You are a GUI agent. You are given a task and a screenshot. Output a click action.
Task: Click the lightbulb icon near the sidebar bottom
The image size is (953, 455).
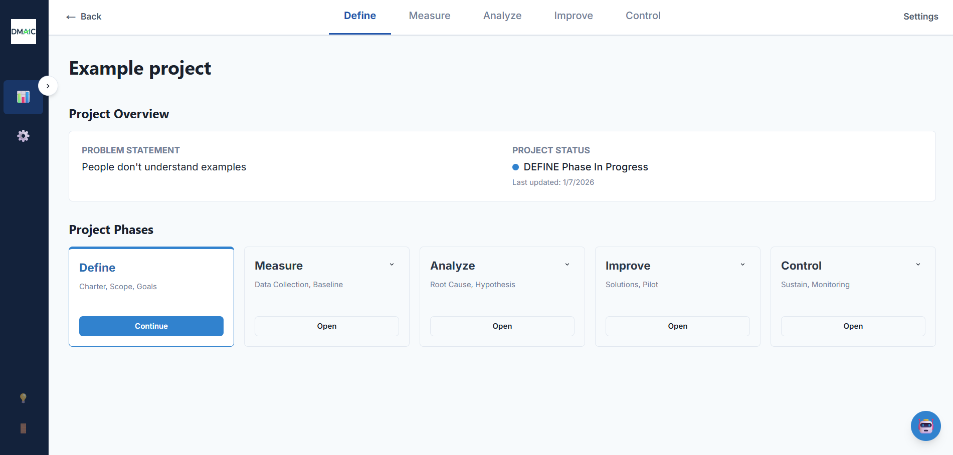pyautogui.click(x=23, y=397)
